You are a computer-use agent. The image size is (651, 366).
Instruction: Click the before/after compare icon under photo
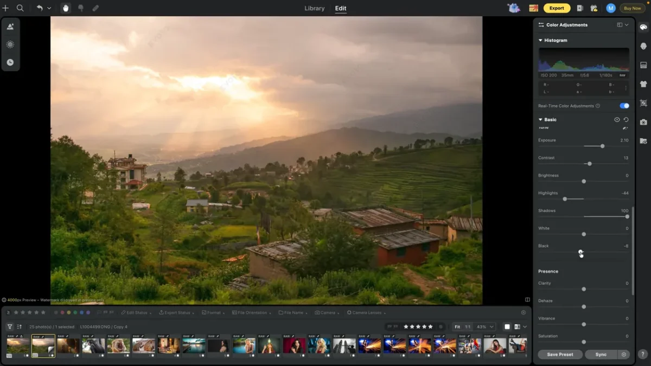coord(527,299)
